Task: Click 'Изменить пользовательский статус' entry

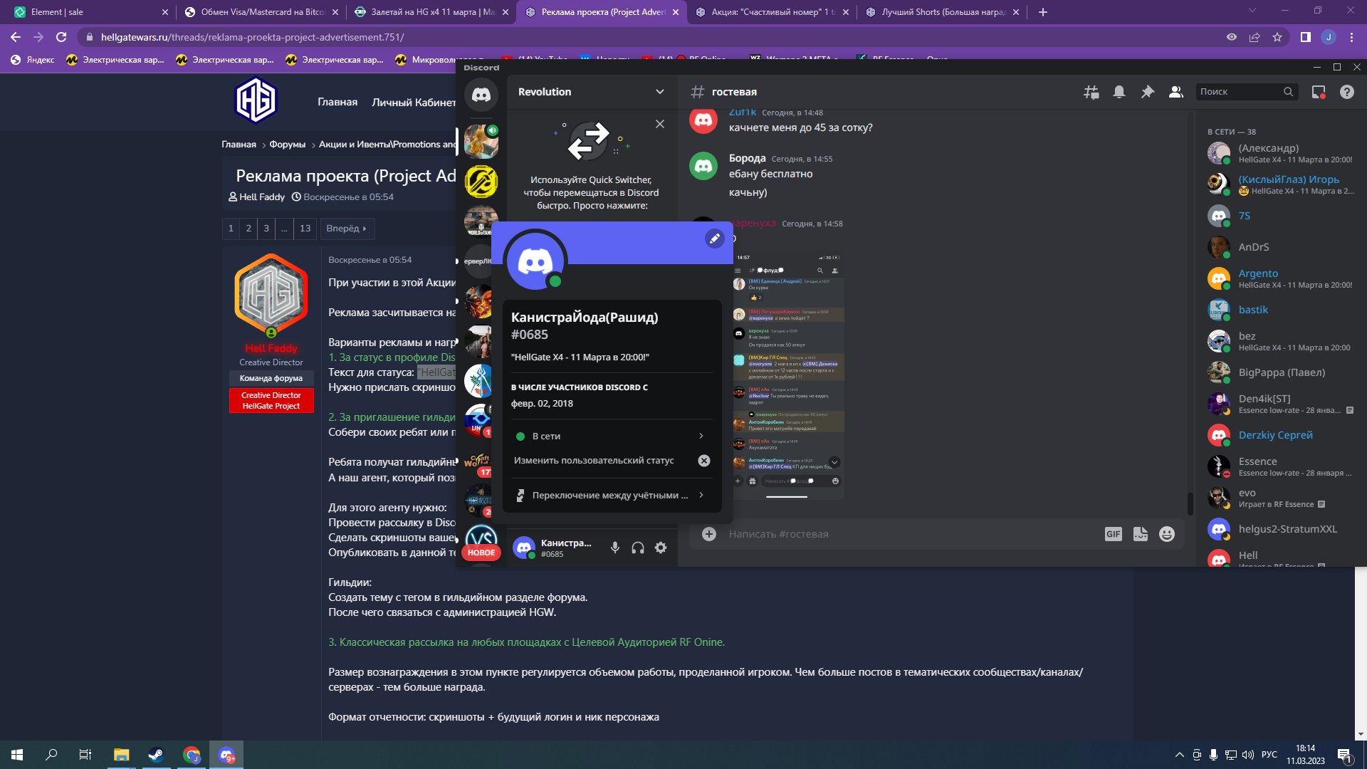Action: pos(594,461)
